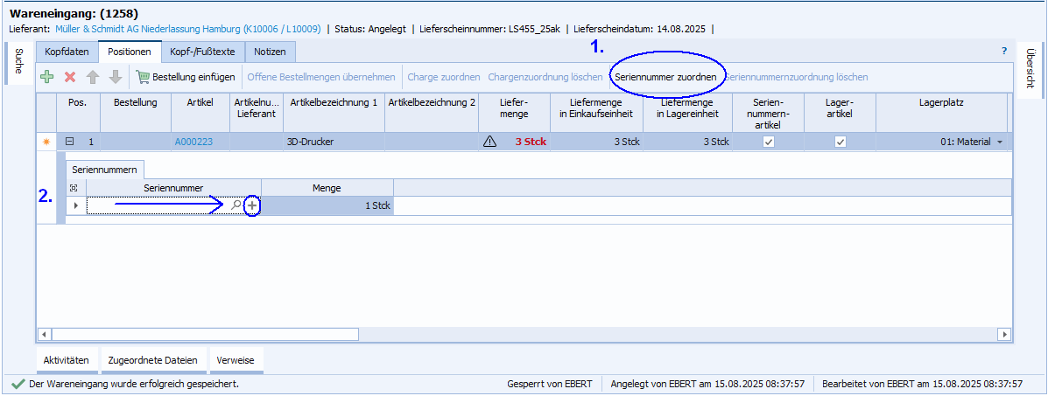Screen dimensions: 1048x396
Task: Open the Lagerplatz dropdown showing 01: Material
Action: tap(1000, 142)
